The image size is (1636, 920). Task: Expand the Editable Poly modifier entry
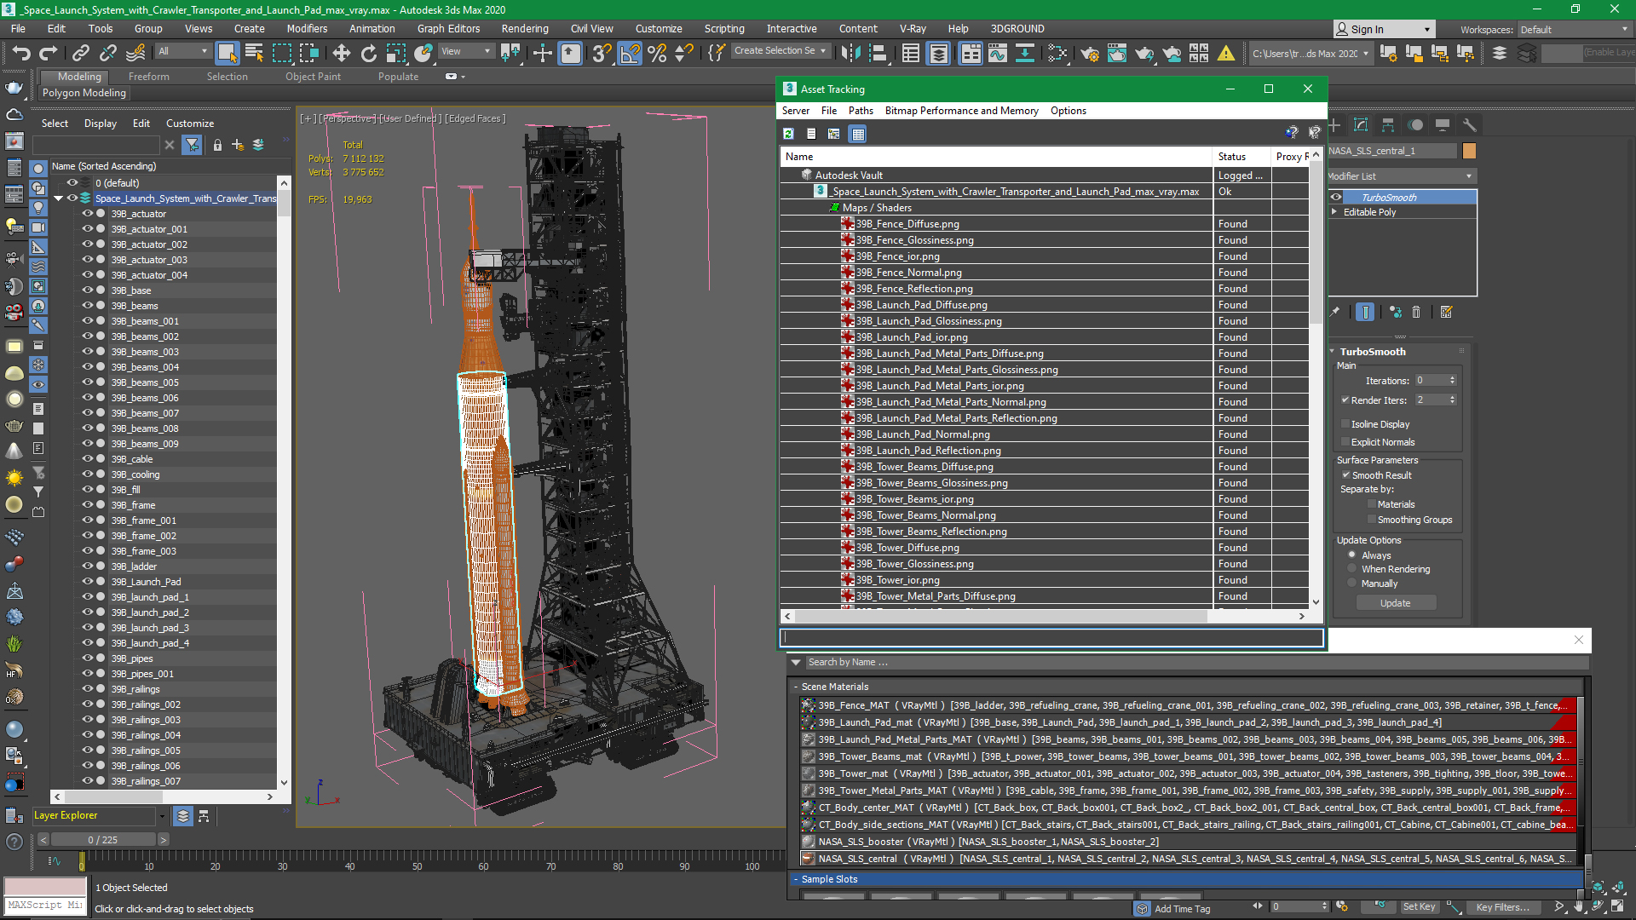[1334, 212]
